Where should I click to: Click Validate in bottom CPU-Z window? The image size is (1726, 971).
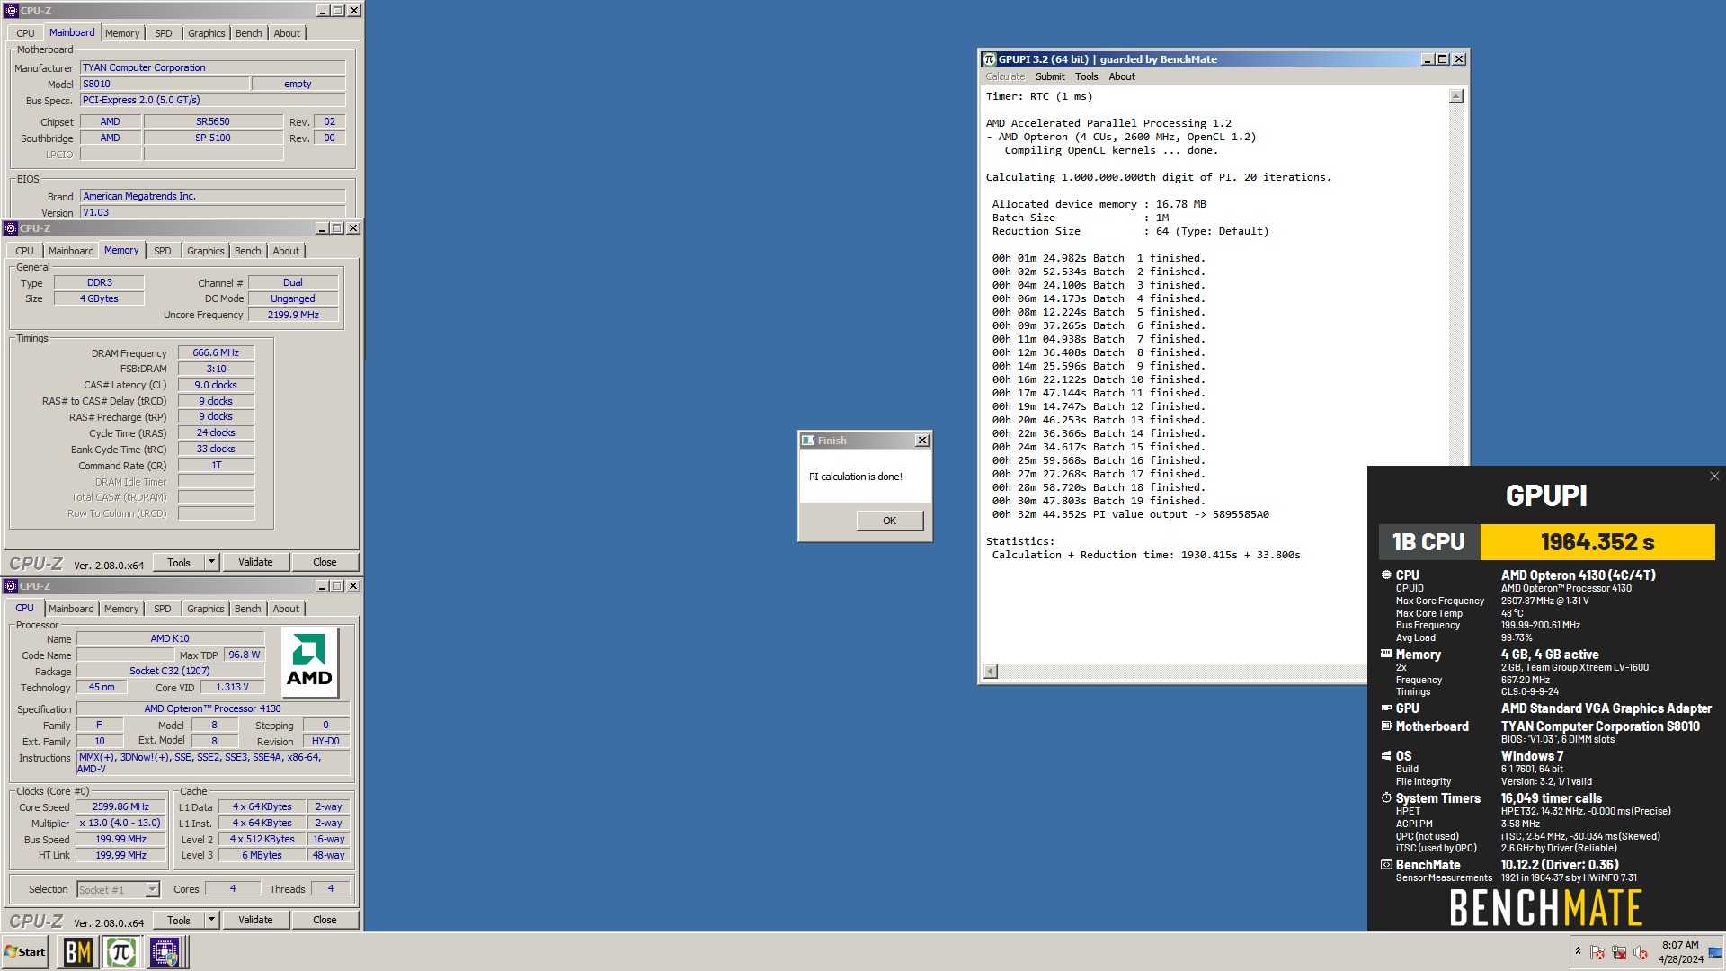(255, 920)
